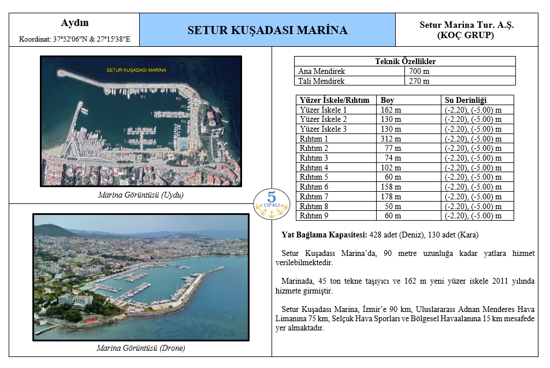Screen dimensions: 550x368
Task: Select the SETUR KUŞADASI MARİNA title
Action: [267, 30]
